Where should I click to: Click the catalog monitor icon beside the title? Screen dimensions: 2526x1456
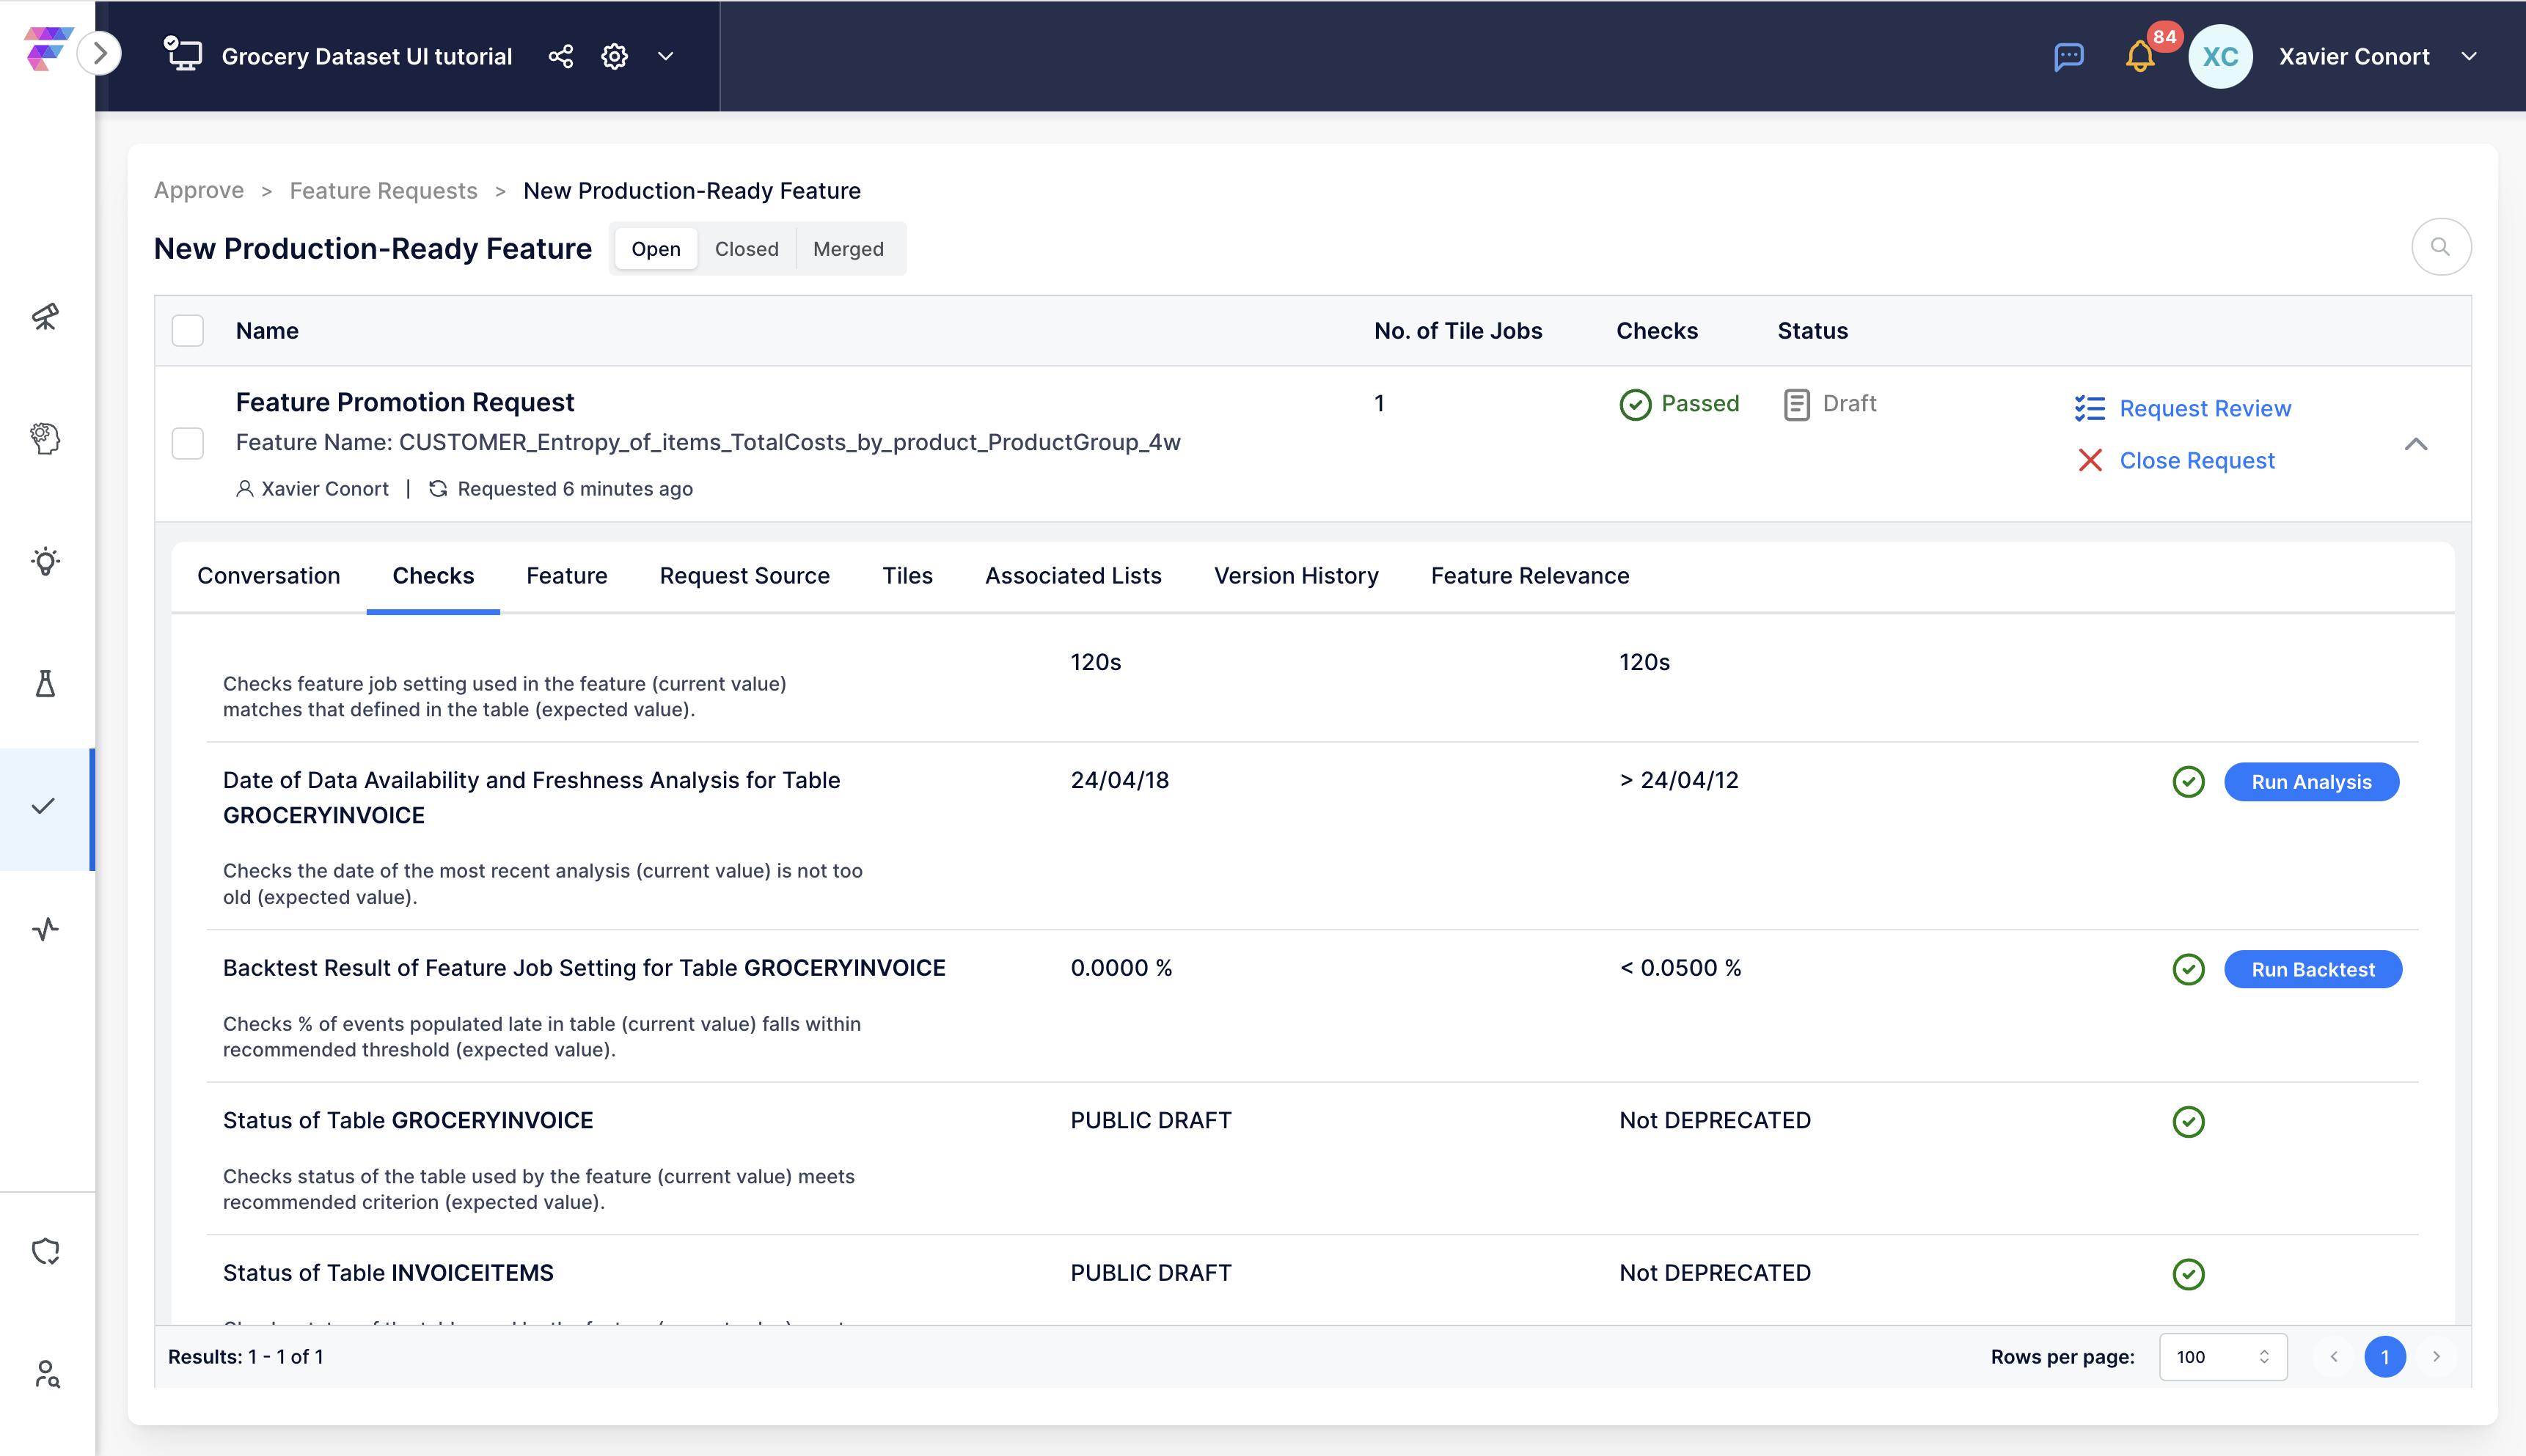(183, 55)
